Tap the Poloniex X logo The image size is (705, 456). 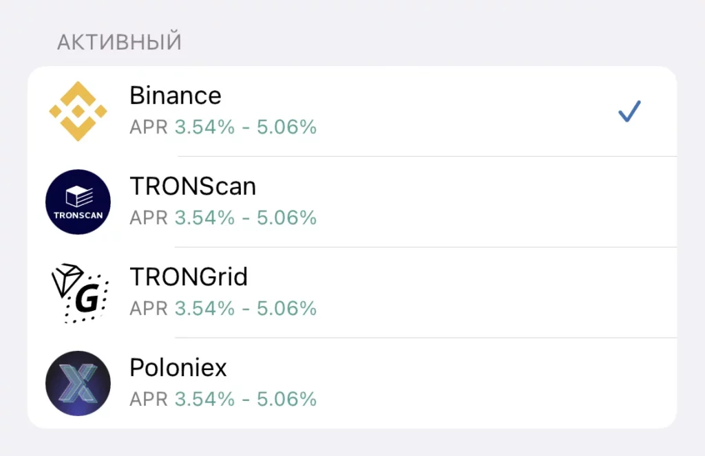(78, 383)
